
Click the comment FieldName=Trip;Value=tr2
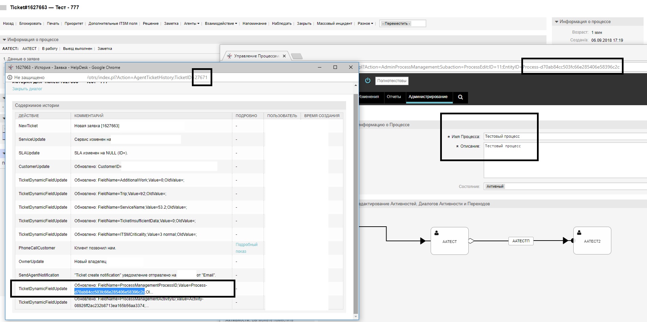(x=120, y=194)
